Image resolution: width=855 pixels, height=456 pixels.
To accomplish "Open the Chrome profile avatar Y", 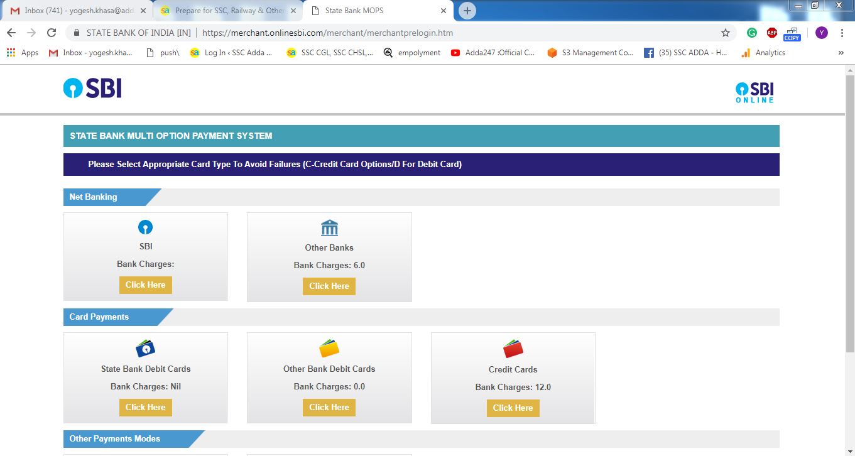I will pyautogui.click(x=822, y=33).
